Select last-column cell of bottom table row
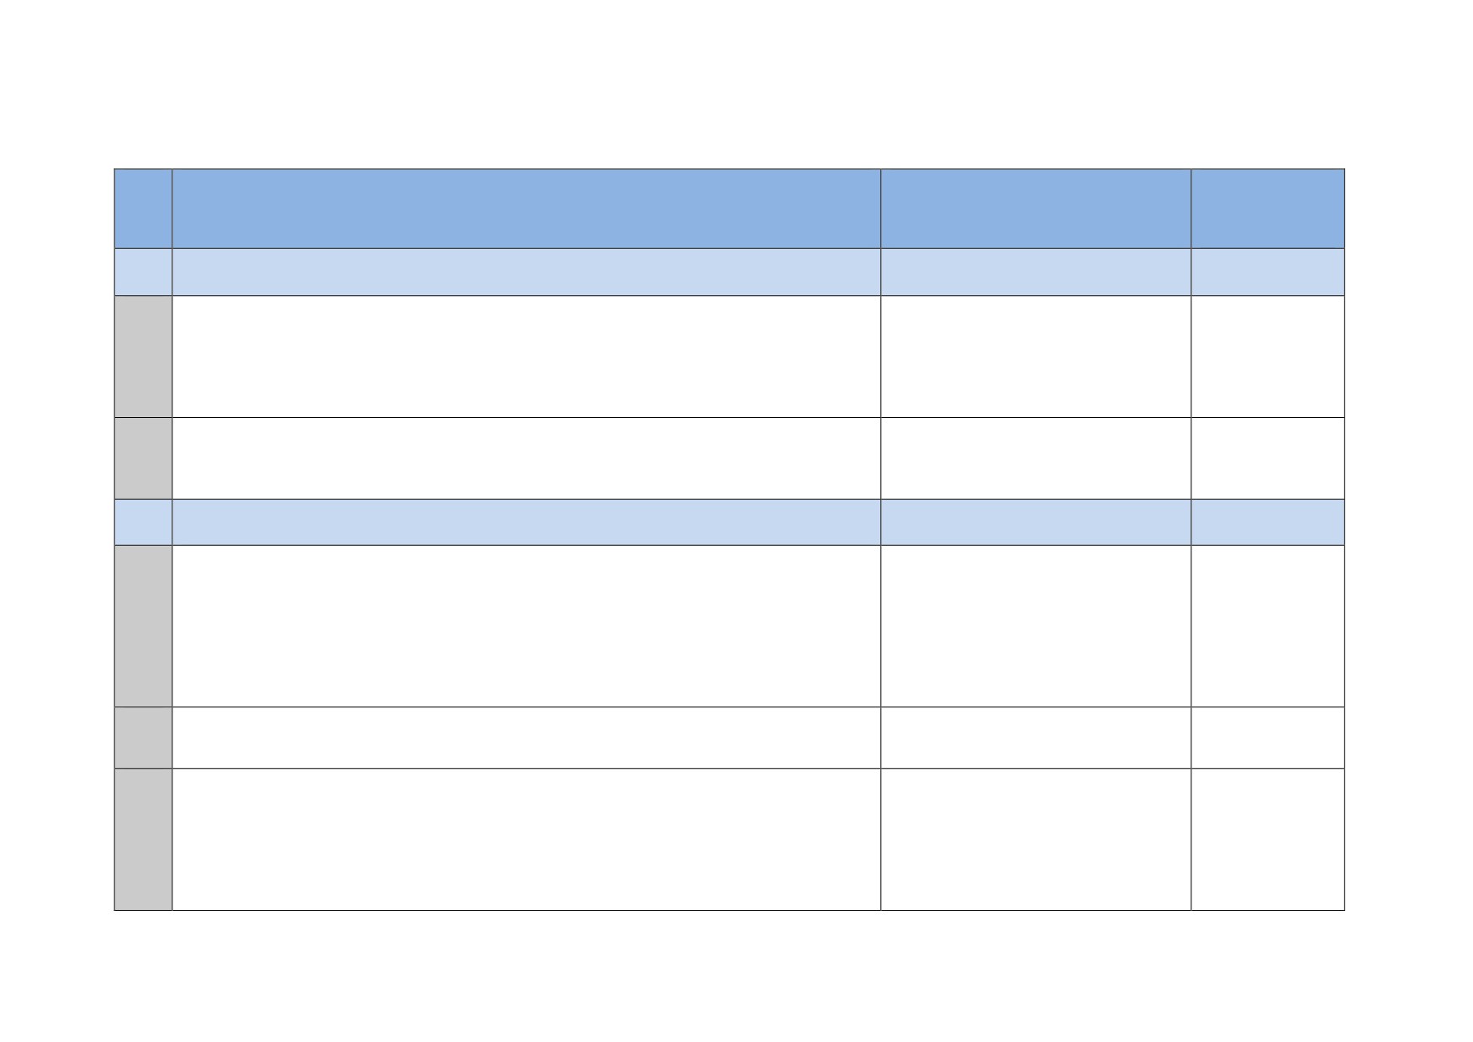Viewport: 1473px width, 1042px height. click(x=1268, y=839)
